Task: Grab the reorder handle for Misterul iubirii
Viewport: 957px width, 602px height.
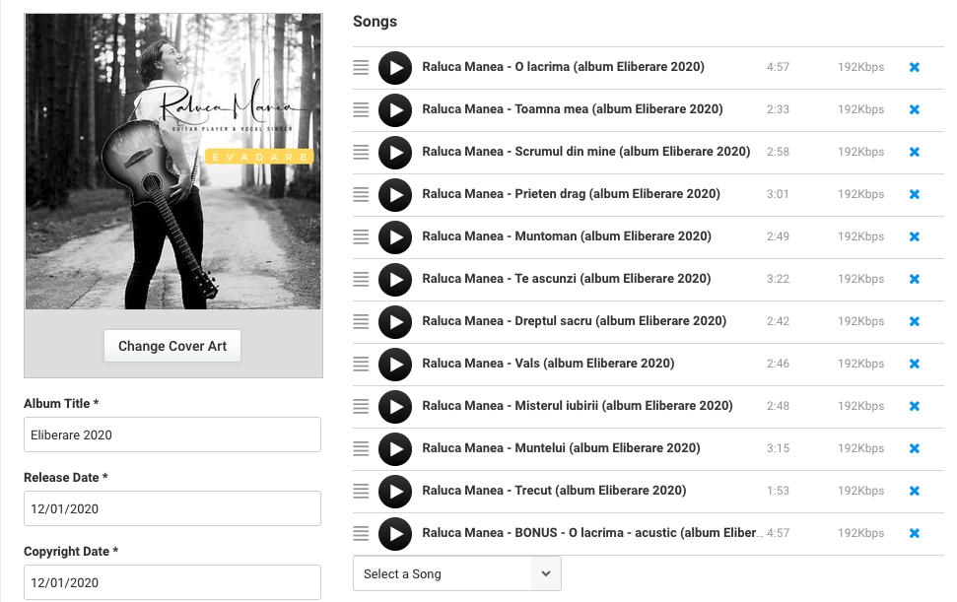Action: pos(361,407)
